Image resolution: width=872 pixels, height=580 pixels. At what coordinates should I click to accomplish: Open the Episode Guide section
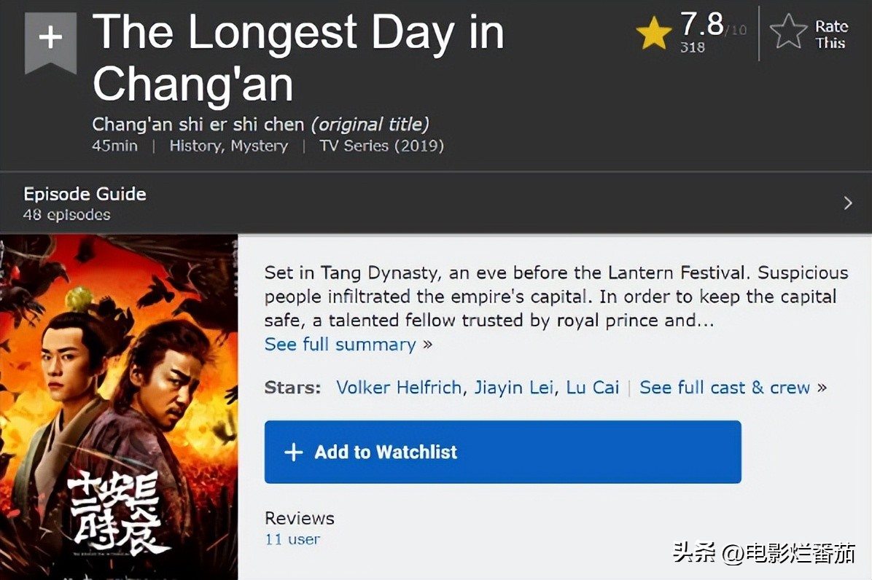coord(85,195)
